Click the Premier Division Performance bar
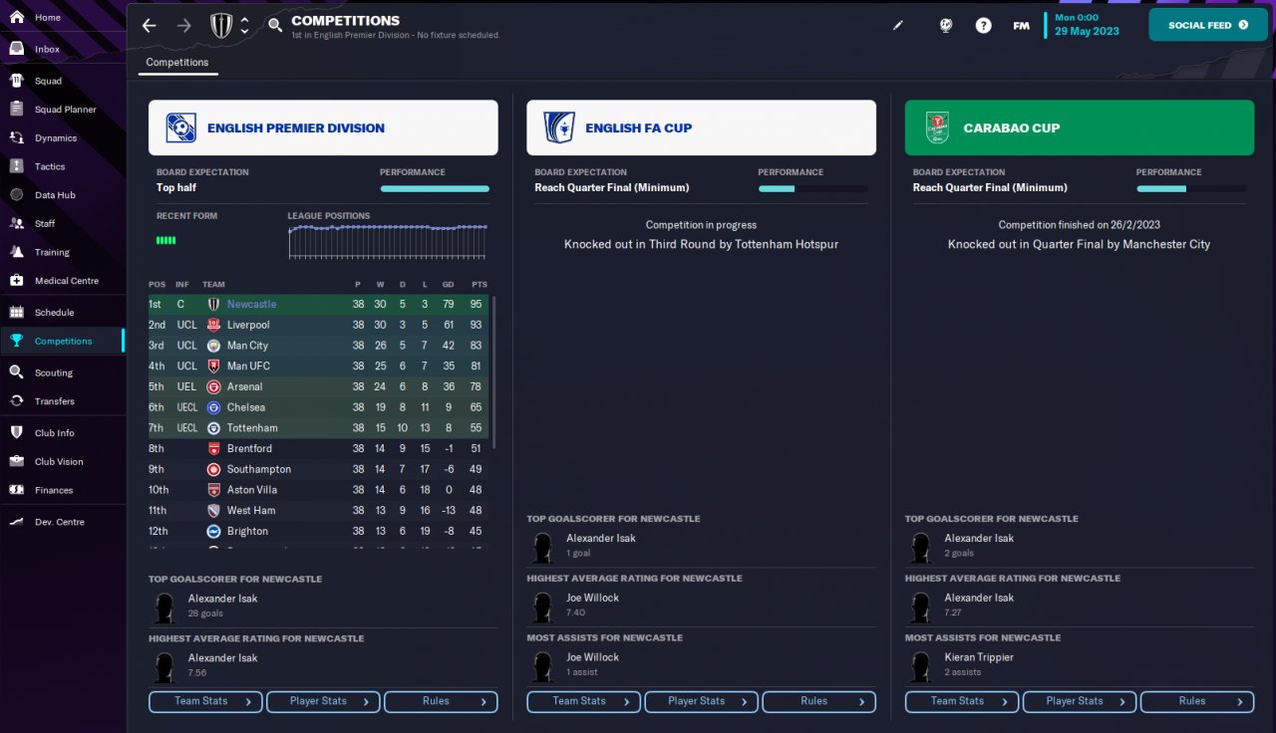Image resolution: width=1276 pixels, height=733 pixels. (435, 188)
